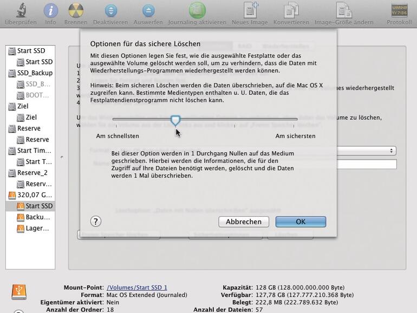Image resolution: width=417 pixels, height=313 pixels.
Task: Select the Start Tim... disk
Action: pyautogui.click(x=30, y=151)
